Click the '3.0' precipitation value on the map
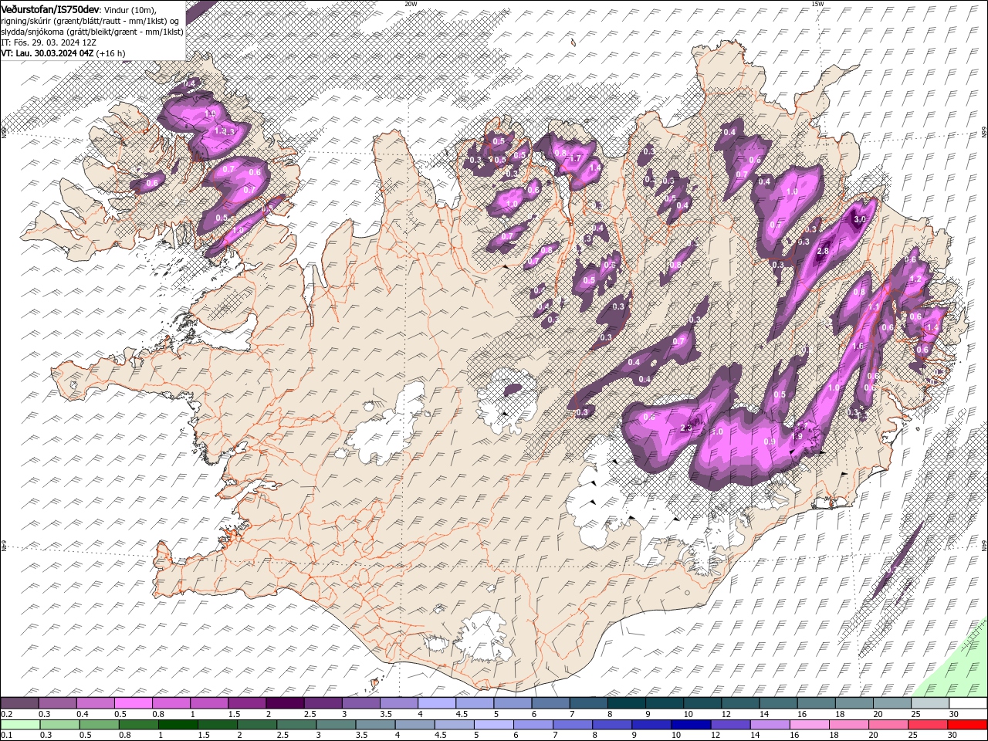 [860, 219]
